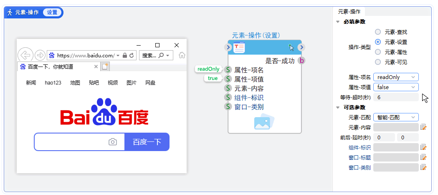Open a new browser tab
This screenshot has height=195, width=438.
coord(105,67)
